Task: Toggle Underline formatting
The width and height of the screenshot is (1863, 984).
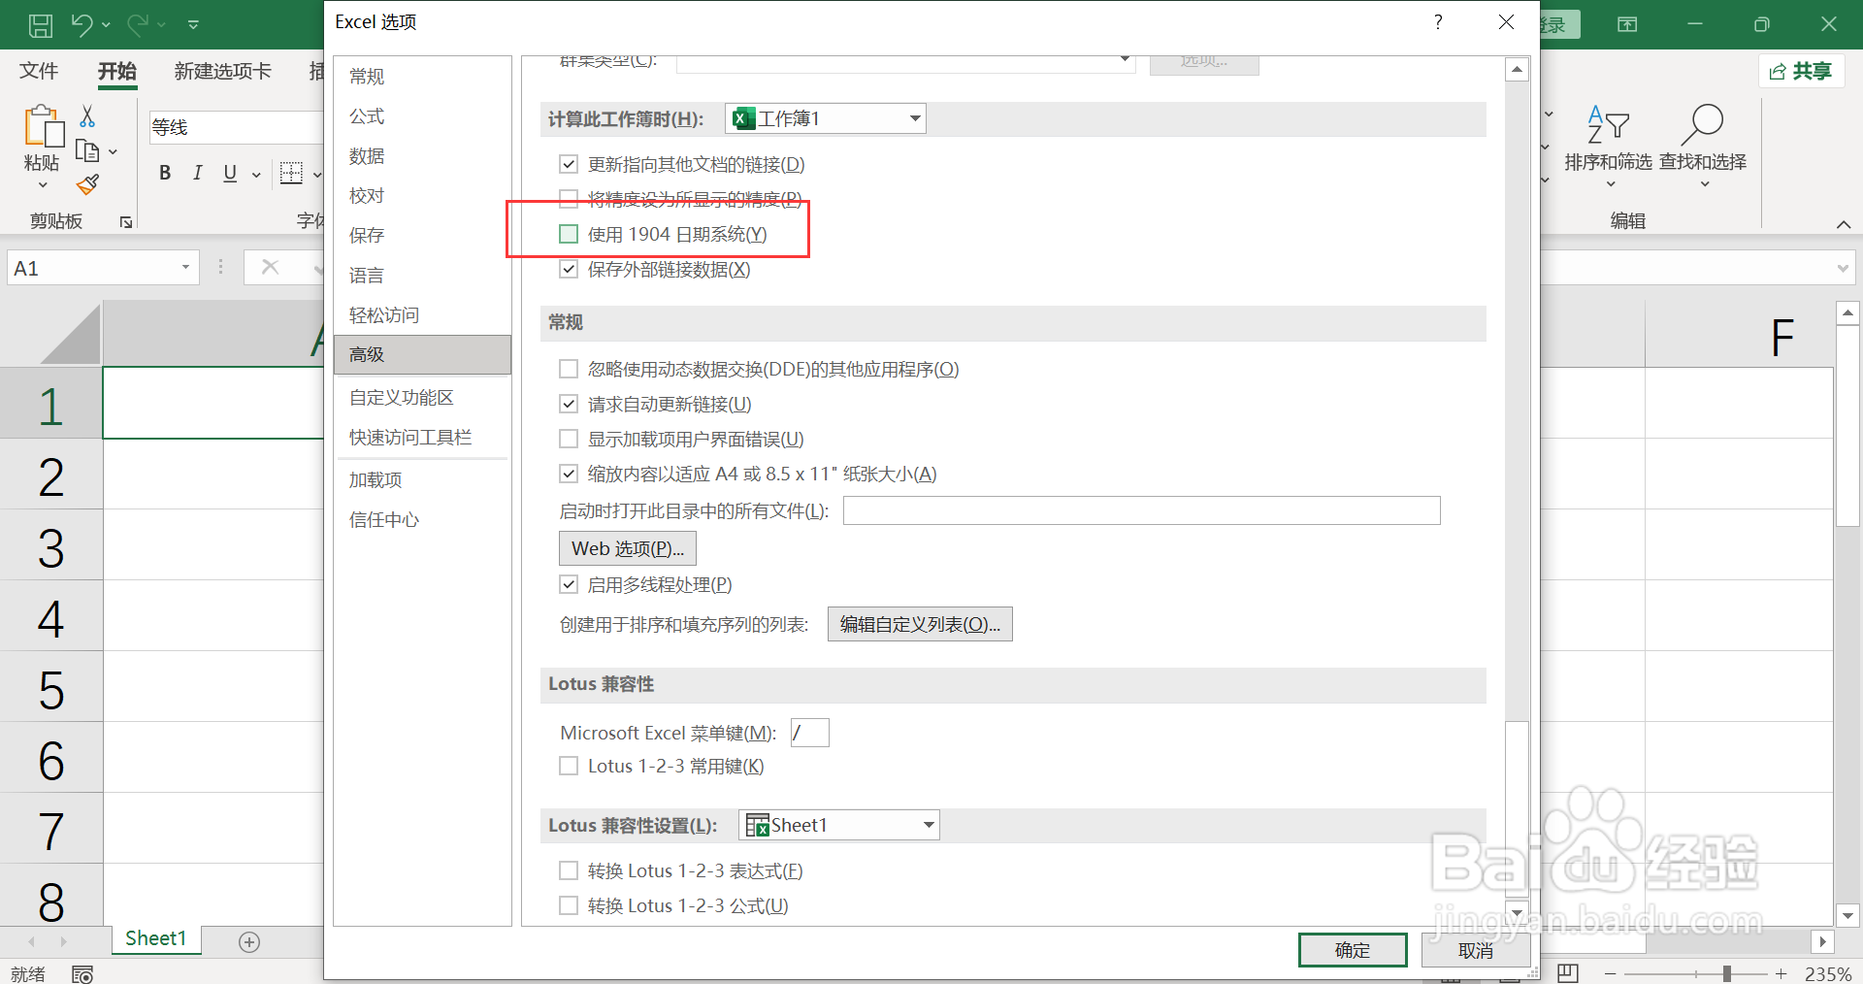Action: click(x=230, y=173)
